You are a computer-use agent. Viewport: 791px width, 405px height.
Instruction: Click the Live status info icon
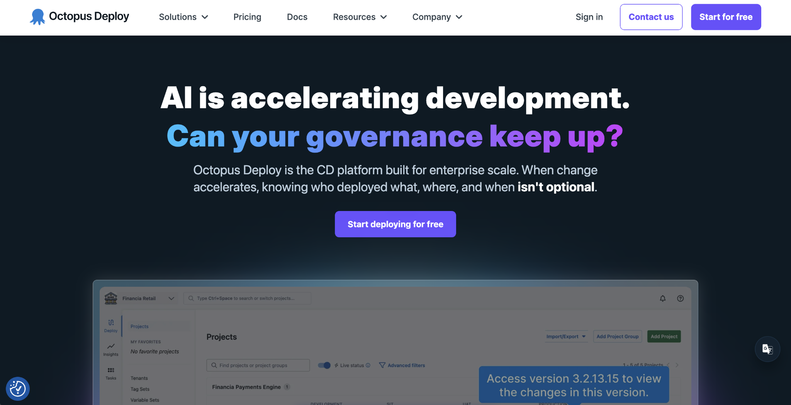[x=368, y=365]
